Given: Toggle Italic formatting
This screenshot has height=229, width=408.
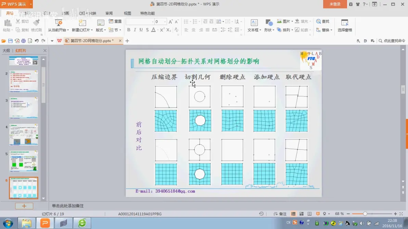Looking at the screenshot, I should tap(135, 30).
